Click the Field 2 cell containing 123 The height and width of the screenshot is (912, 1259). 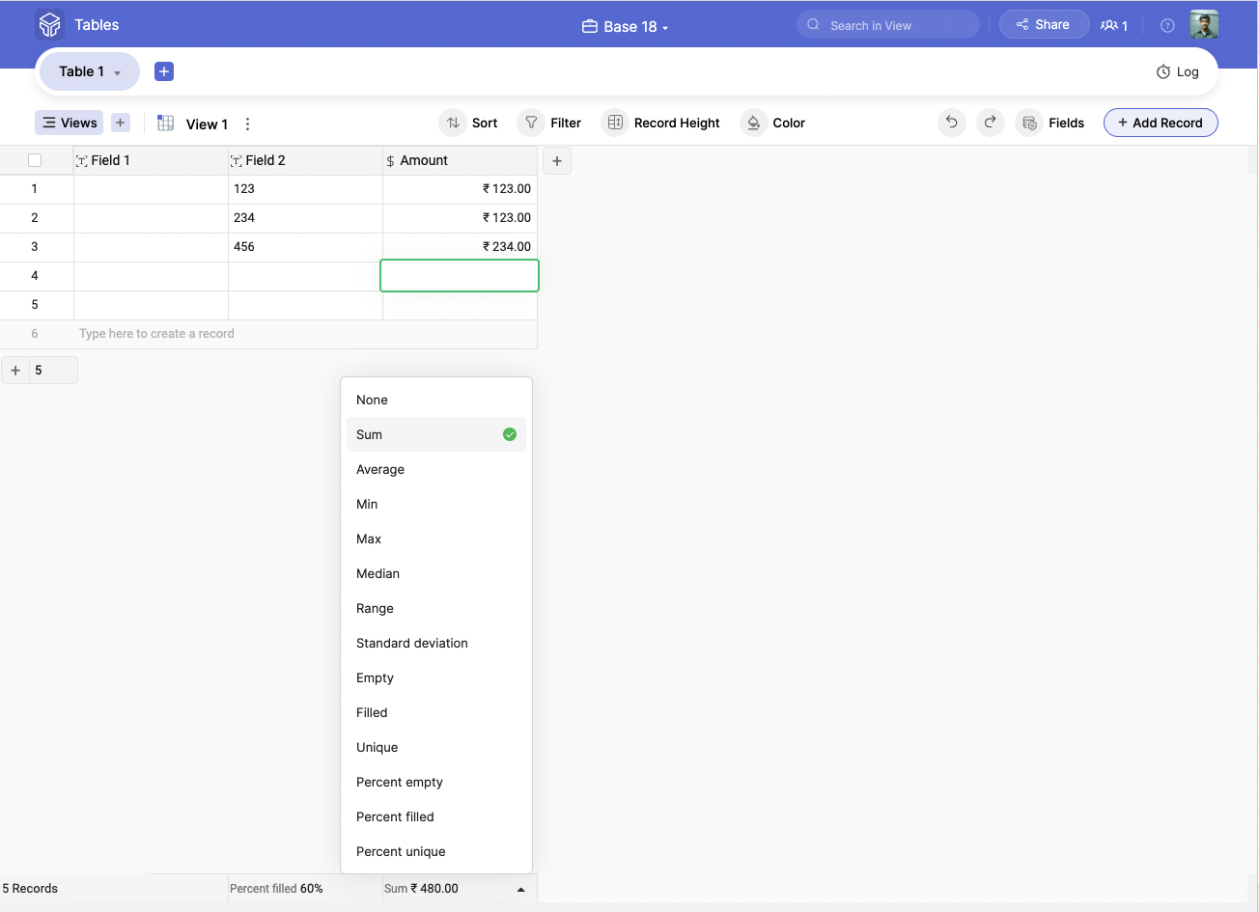coord(305,189)
